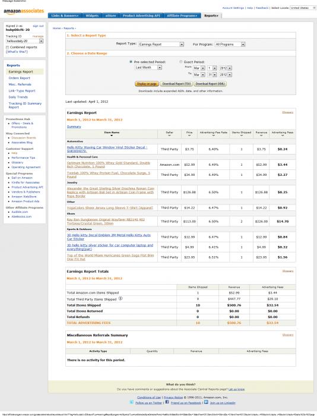Click the Facebook icon in footer
The width and height of the screenshot is (317, 416).
(167, 402)
